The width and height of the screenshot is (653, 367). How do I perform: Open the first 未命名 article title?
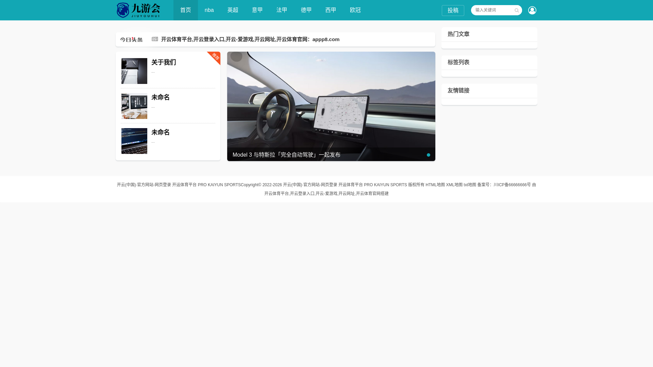(x=161, y=97)
